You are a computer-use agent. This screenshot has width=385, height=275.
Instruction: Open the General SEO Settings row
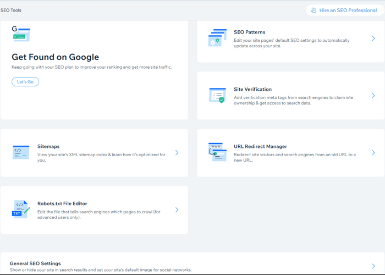click(x=193, y=263)
